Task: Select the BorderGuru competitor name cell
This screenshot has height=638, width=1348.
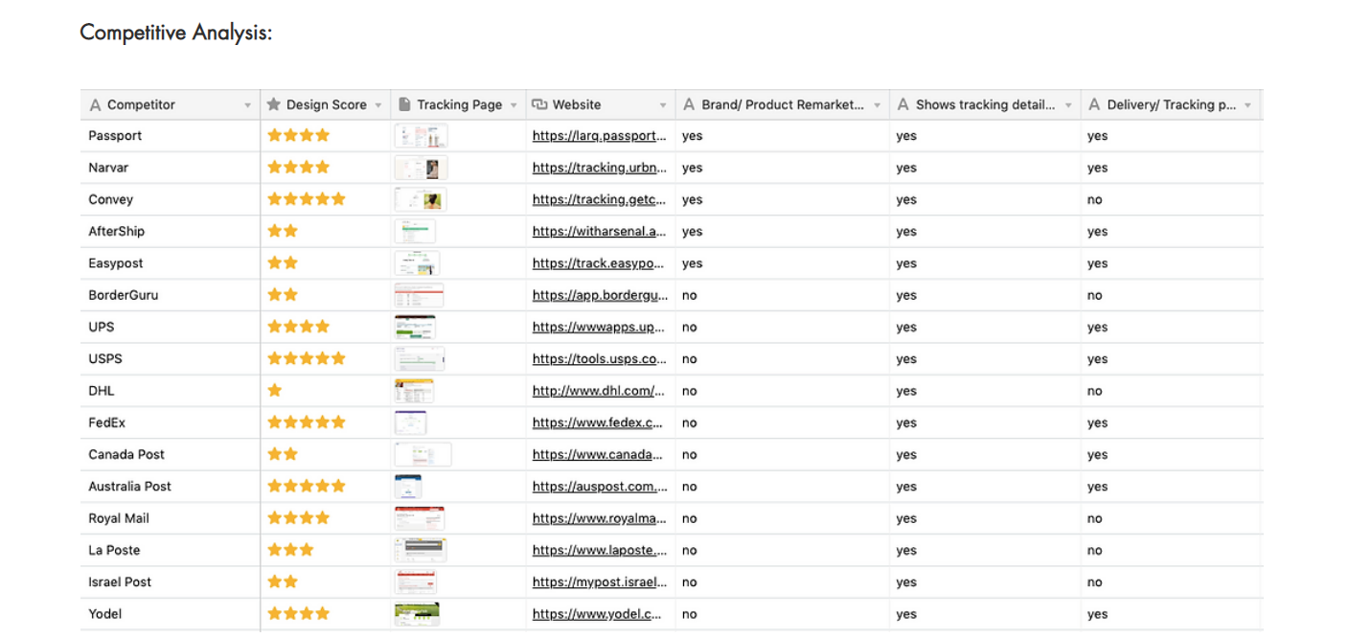Action: coord(171,295)
